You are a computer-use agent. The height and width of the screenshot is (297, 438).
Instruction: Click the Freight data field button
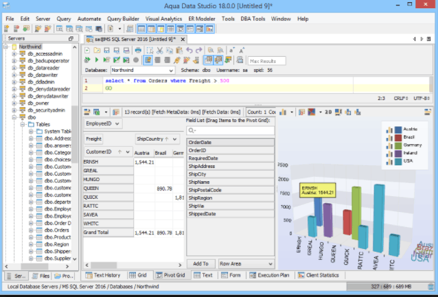93,139
